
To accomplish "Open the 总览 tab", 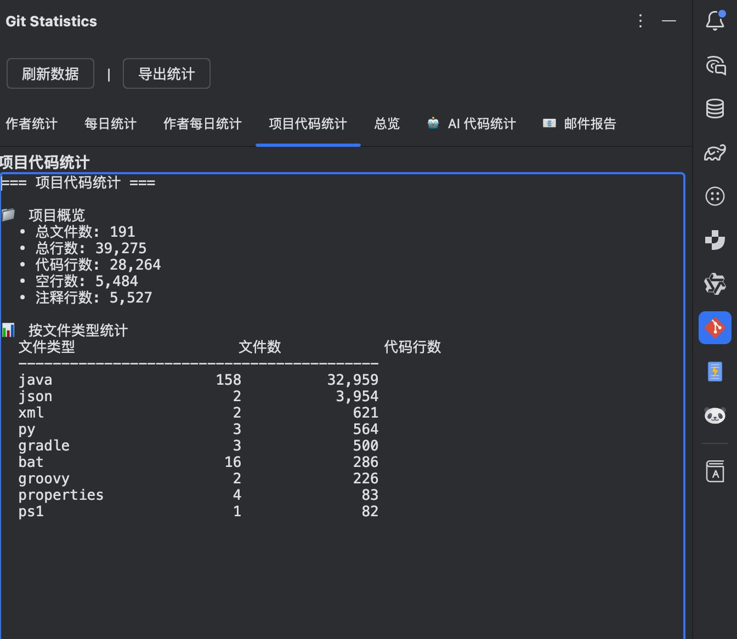I will (x=387, y=124).
